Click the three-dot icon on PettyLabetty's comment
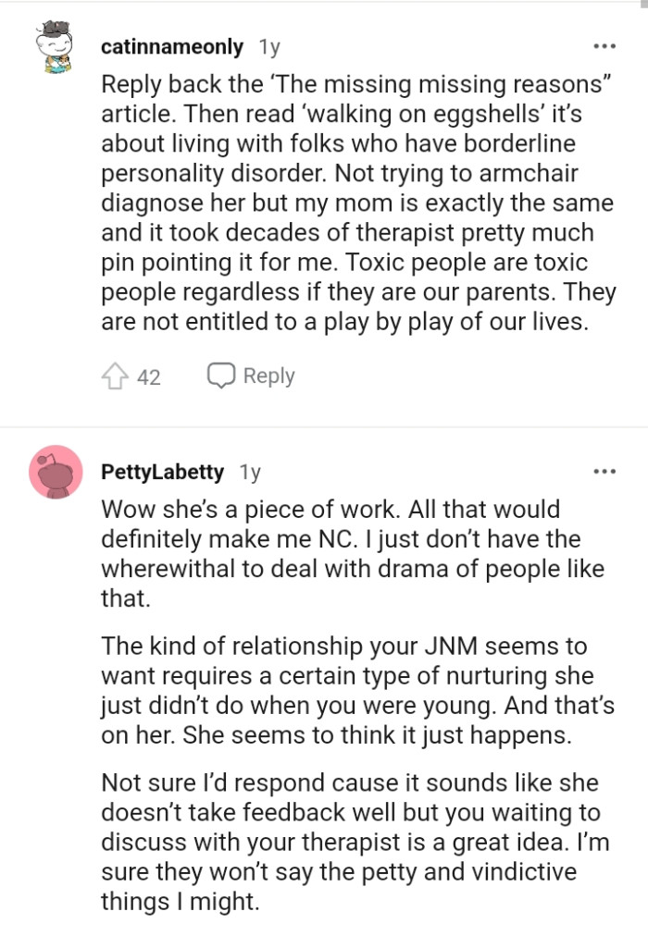Viewport: 648px width, 936px height. click(x=604, y=470)
